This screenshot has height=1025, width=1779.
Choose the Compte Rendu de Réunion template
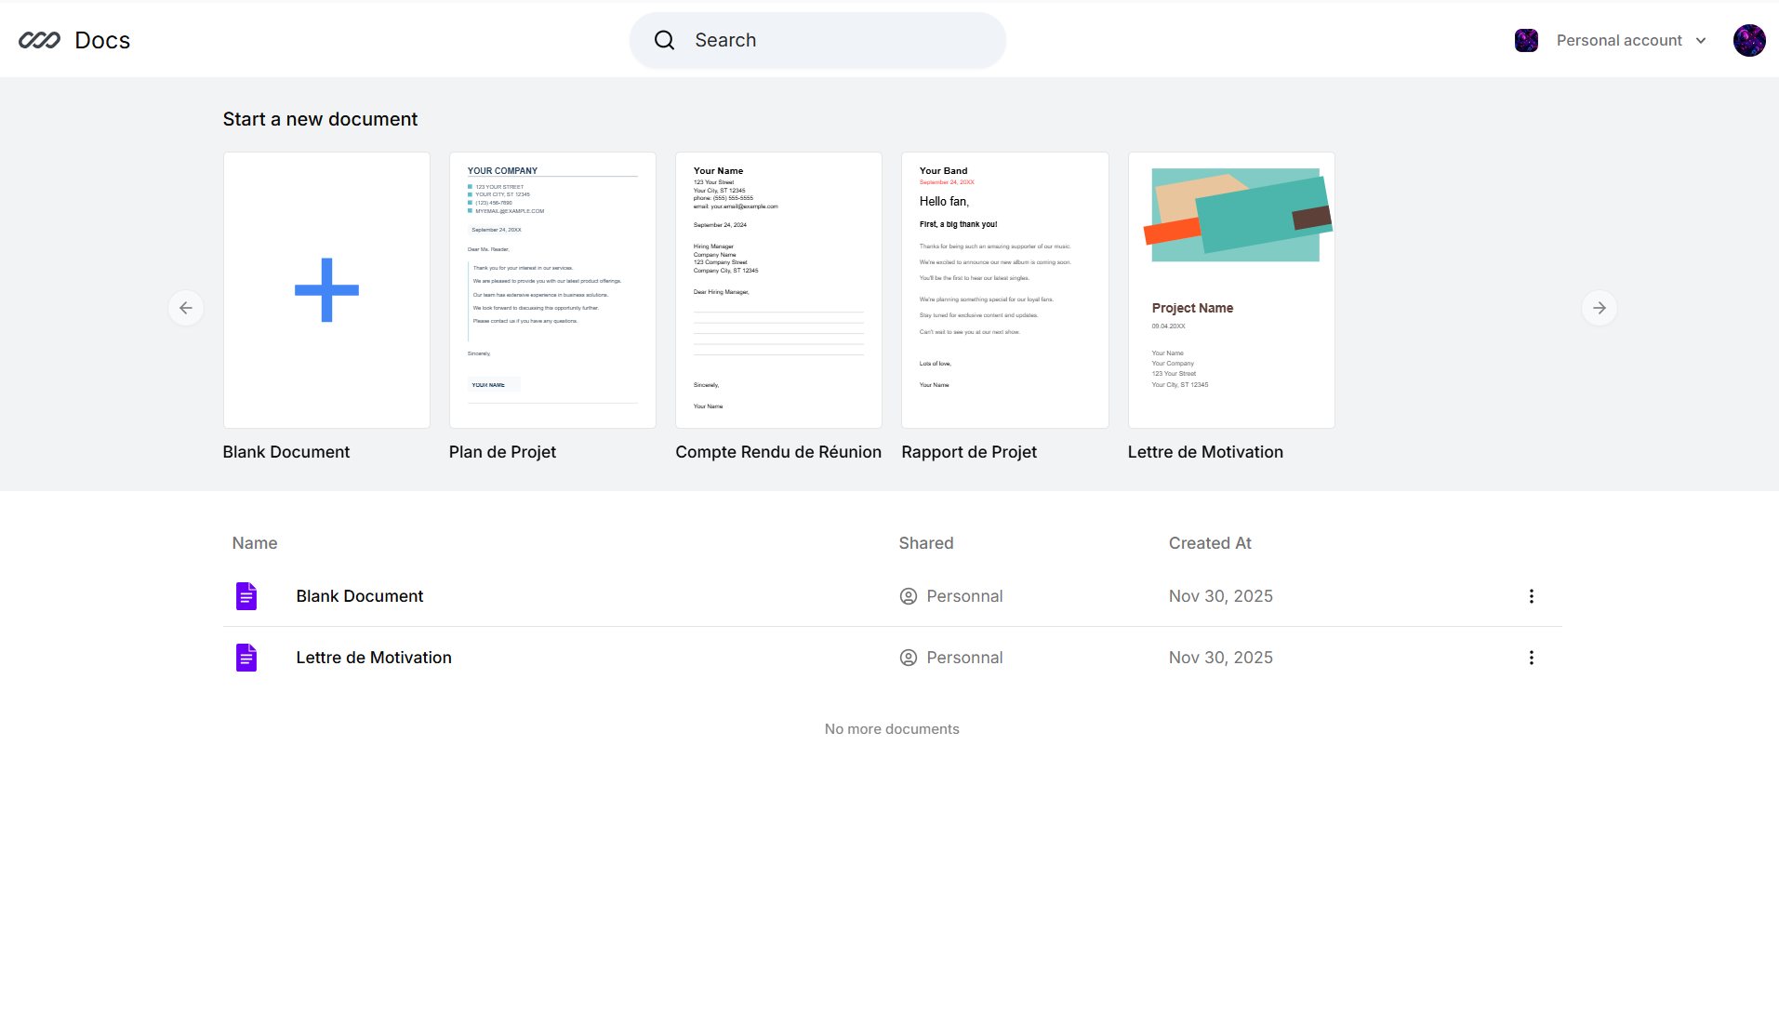click(778, 290)
